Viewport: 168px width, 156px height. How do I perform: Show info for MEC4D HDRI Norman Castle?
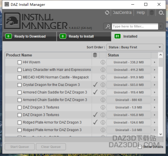coord(103,77)
